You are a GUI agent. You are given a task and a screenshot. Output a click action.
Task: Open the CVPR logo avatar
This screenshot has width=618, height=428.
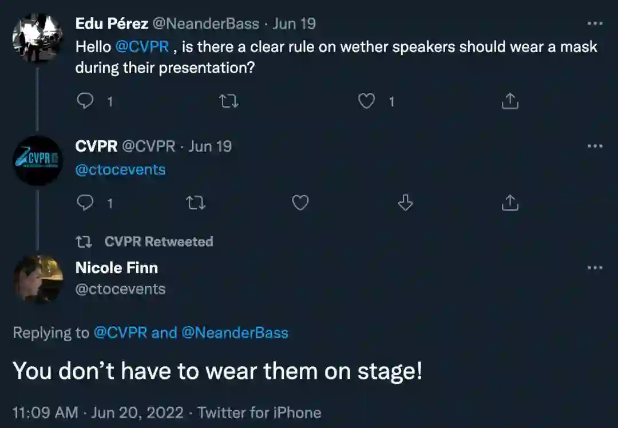pos(38,160)
